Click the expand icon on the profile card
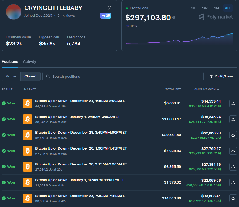Screen dimensions: 239x207 point(109,8)
